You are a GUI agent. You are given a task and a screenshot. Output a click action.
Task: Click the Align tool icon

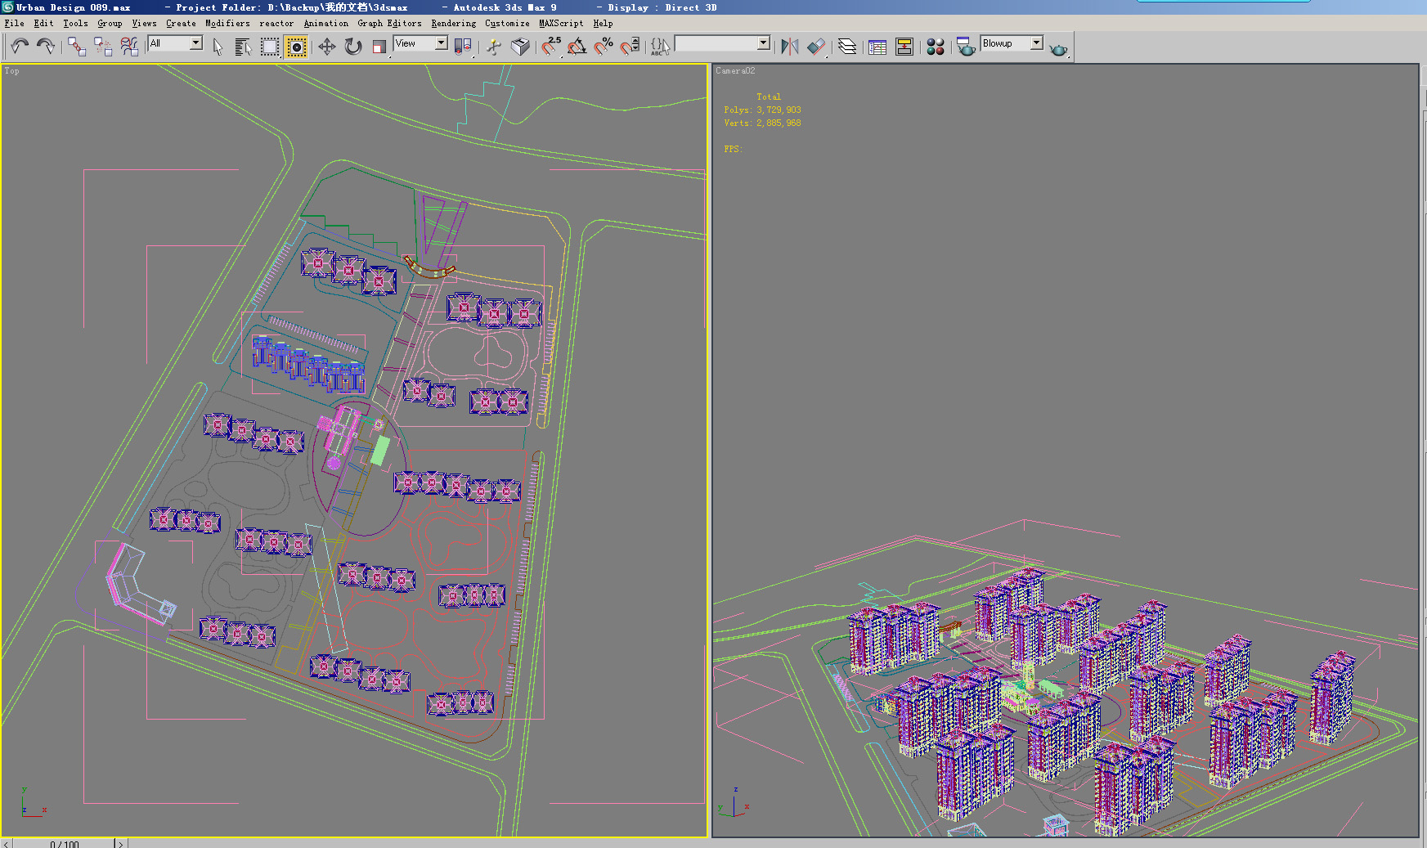(x=816, y=47)
